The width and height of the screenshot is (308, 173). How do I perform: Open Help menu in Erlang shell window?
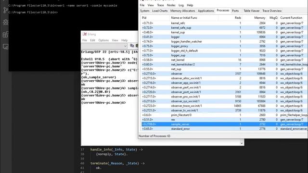tap(124, 40)
